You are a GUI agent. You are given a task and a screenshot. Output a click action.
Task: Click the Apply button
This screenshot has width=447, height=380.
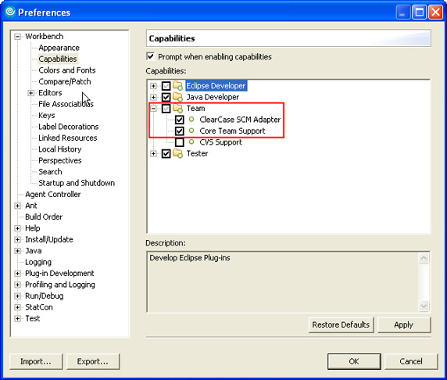coord(404,324)
